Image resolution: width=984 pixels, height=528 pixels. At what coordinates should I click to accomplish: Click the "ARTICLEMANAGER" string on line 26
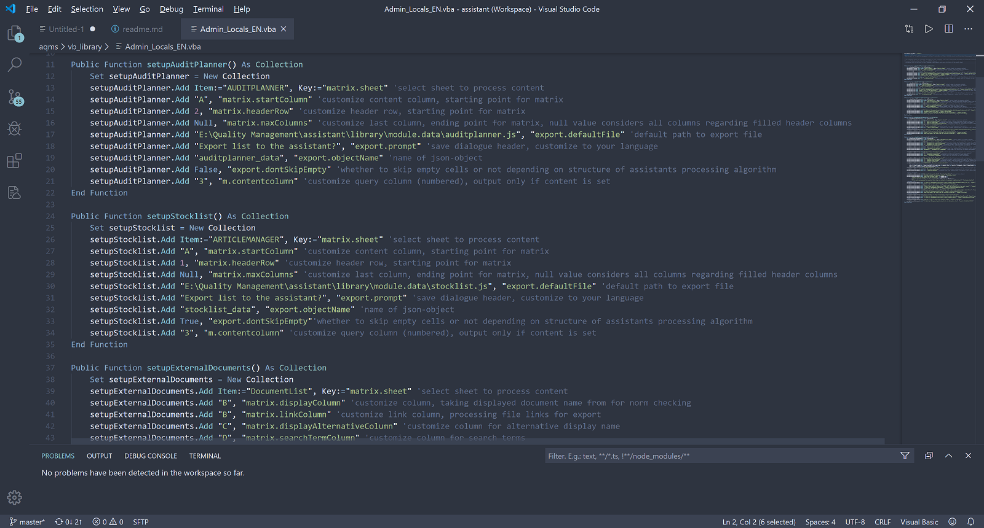point(246,239)
